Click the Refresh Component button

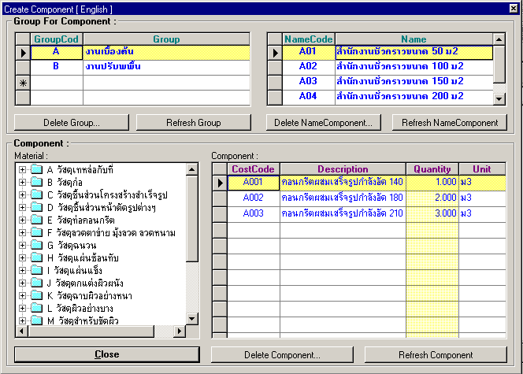pyautogui.click(x=436, y=355)
